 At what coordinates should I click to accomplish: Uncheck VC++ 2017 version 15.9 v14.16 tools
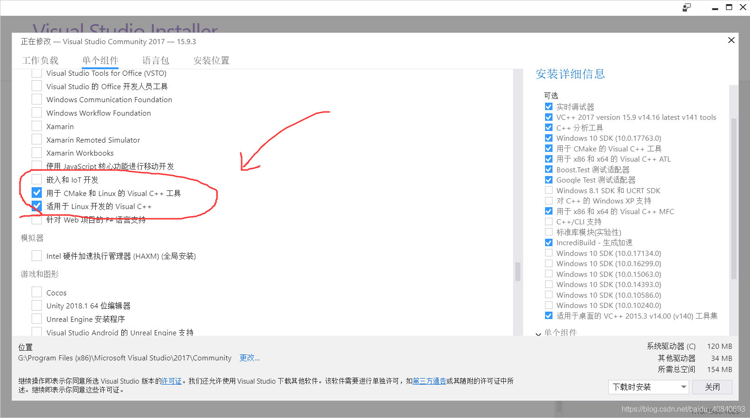(x=549, y=117)
